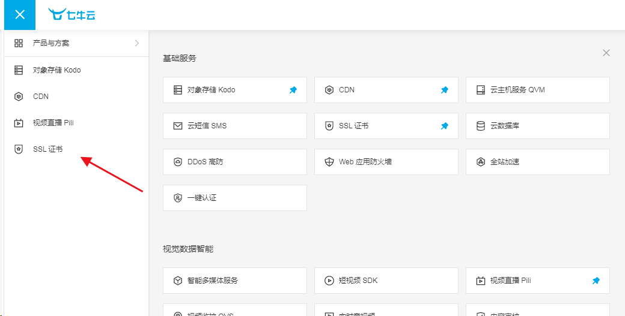Open 视频直播 Pili in the left sidebar

[76, 122]
